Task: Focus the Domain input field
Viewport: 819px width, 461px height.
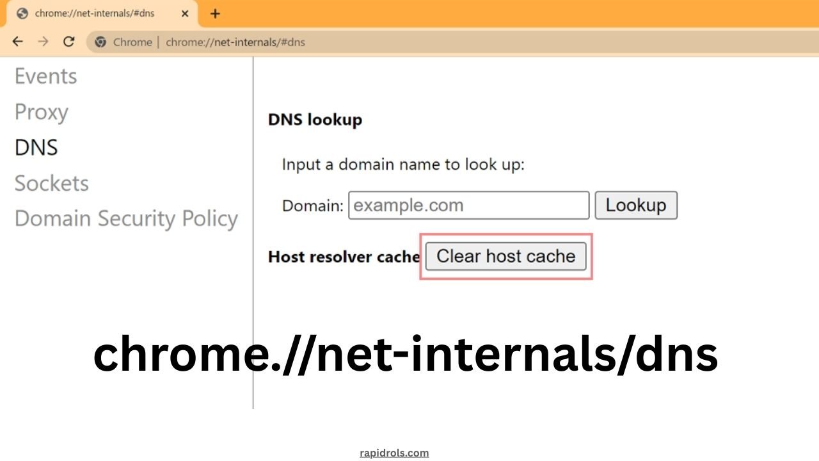Action: click(468, 206)
